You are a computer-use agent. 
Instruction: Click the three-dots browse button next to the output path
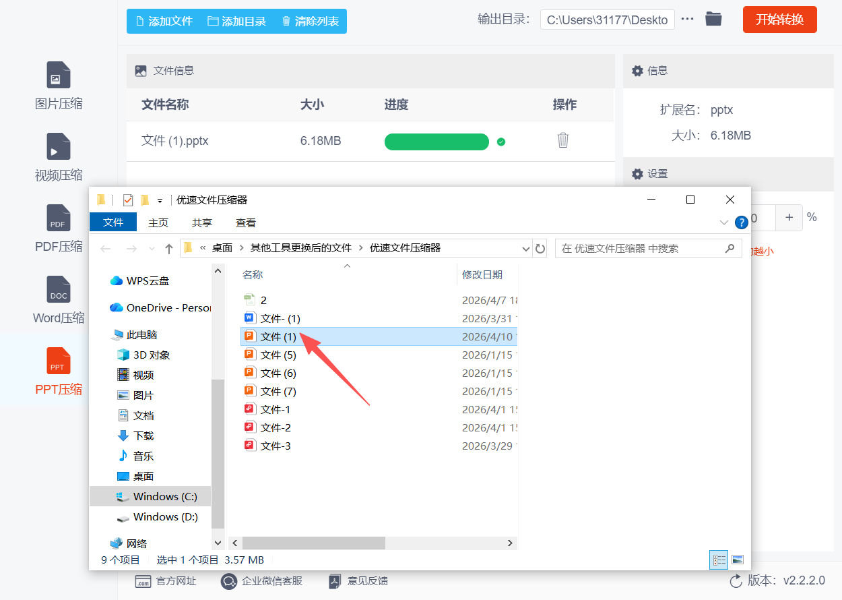[687, 20]
